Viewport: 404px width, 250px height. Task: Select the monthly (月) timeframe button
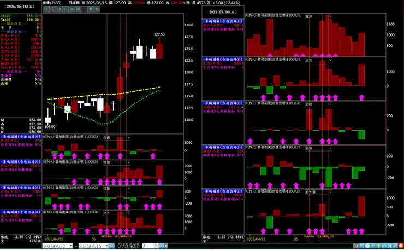pyautogui.click(x=97, y=9)
